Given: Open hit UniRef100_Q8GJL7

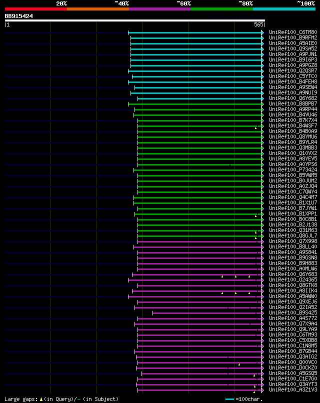Looking at the screenshot, I should click(x=293, y=236).
